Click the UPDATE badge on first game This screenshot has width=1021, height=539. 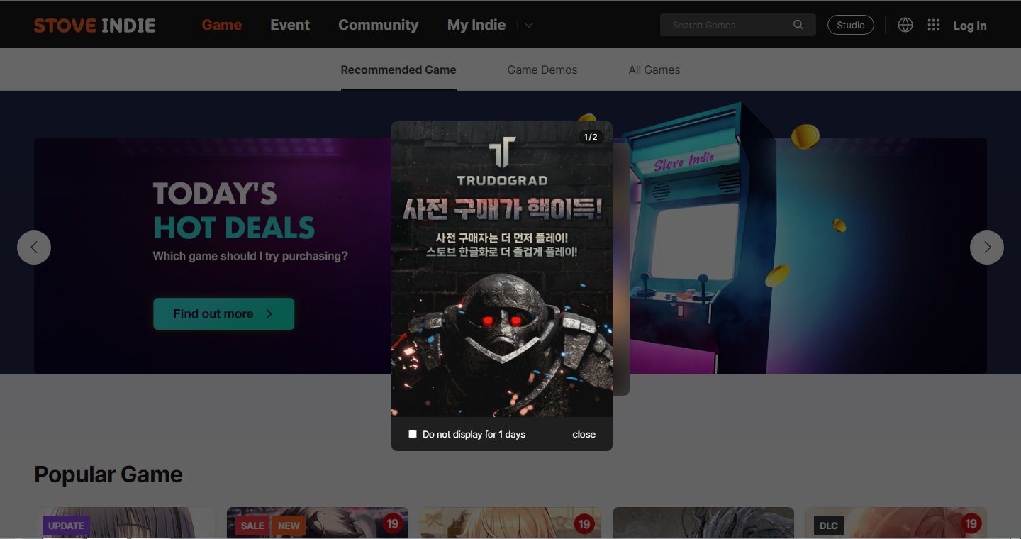tap(66, 526)
